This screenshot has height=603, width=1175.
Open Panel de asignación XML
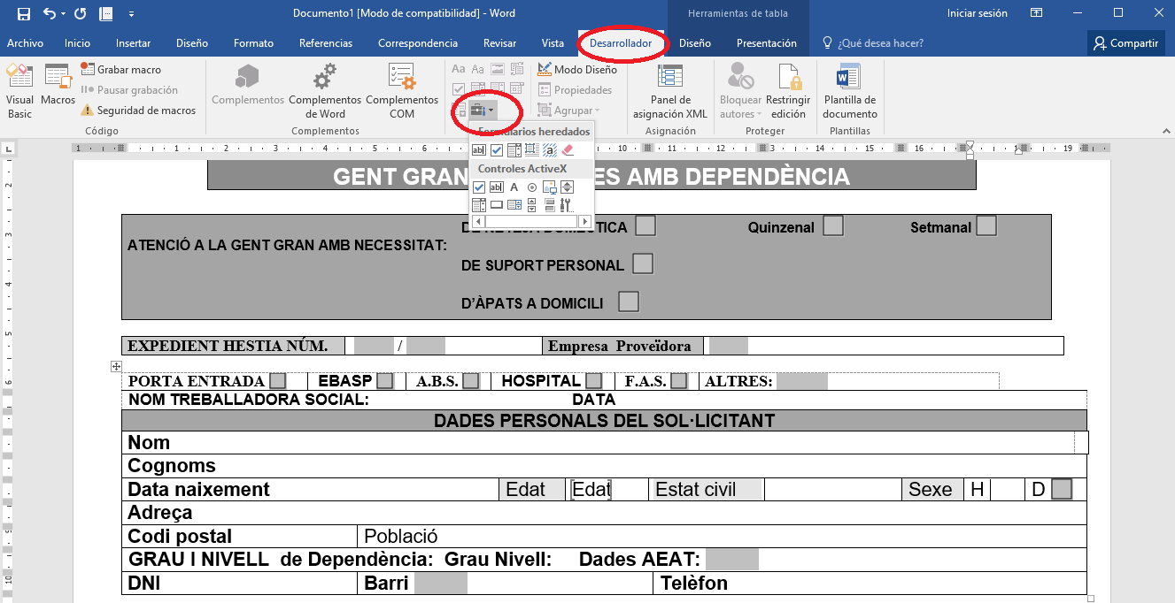pyautogui.click(x=670, y=91)
